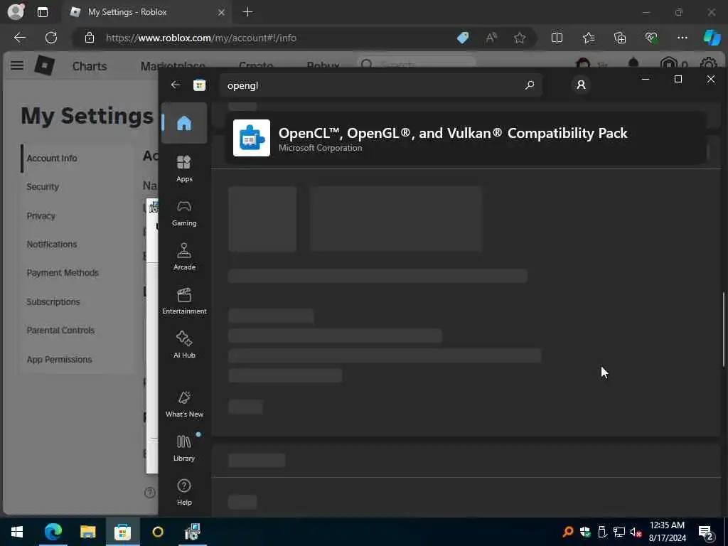The image size is (728, 546).
Task: Select Subscriptions in Roblox settings
Action: coord(53,301)
